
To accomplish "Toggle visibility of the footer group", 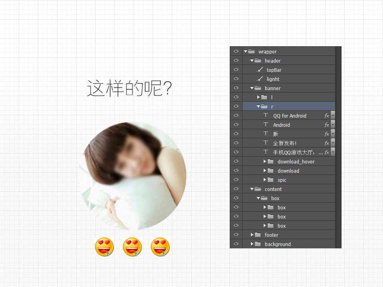I will pos(236,235).
